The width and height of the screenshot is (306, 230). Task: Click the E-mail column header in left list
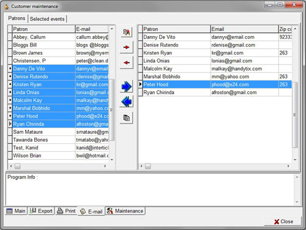(92, 29)
